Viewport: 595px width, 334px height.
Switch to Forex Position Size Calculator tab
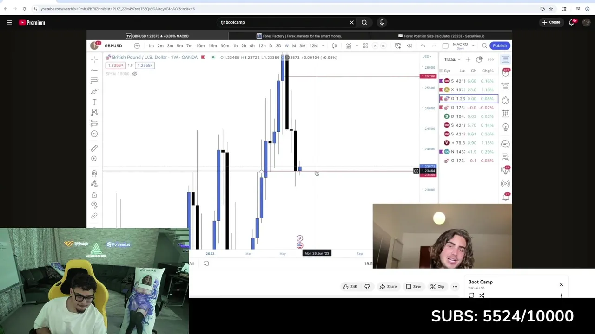pyautogui.click(x=441, y=36)
